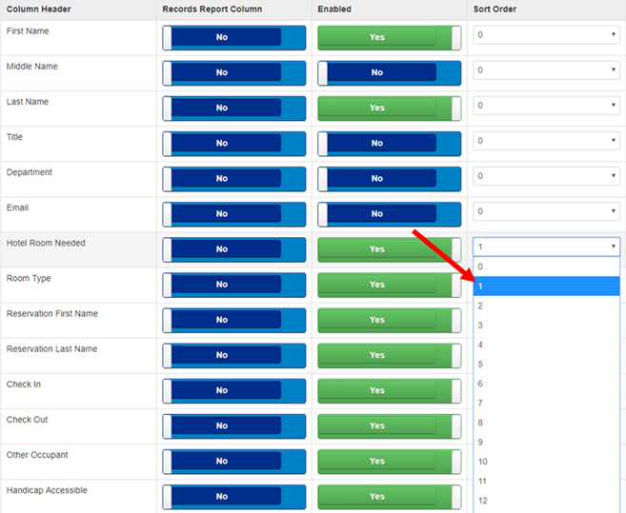Enable the Email column toggle
This screenshot has width=626, height=513.
pyautogui.click(x=389, y=214)
